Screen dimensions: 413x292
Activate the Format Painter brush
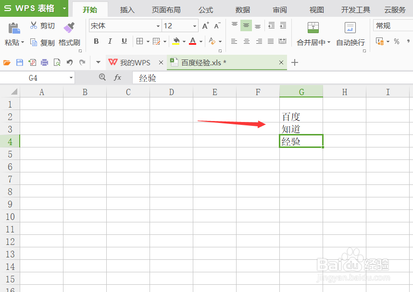[x=69, y=27]
